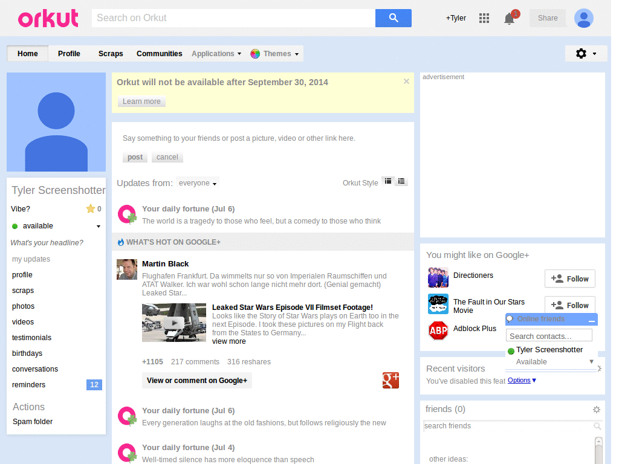
Task: Click the cancel button
Action: click(x=167, y=157)
